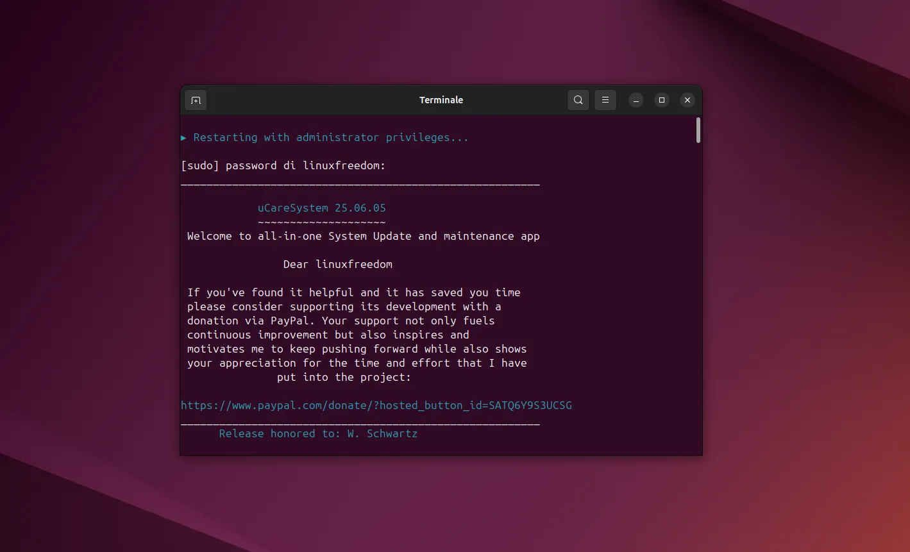Click the 'Dear linuxfreedom' greeting
This screenshot has height=552, width=910.
[337, 264]
